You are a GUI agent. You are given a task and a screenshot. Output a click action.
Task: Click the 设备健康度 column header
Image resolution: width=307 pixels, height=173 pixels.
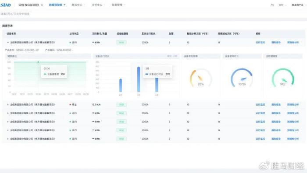pyautogui.click(x=122, y=34)
